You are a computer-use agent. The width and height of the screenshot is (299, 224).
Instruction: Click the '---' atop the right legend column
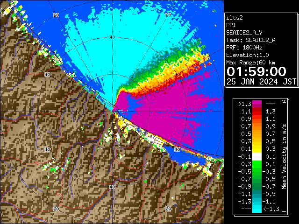271,104
